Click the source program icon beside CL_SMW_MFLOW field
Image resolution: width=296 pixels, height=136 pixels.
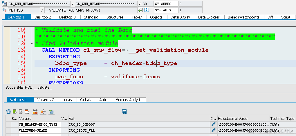[x=4, y=3]
